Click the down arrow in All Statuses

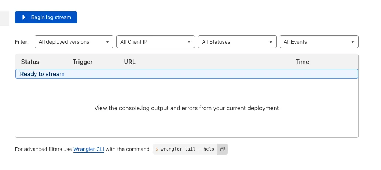point(271,42)
